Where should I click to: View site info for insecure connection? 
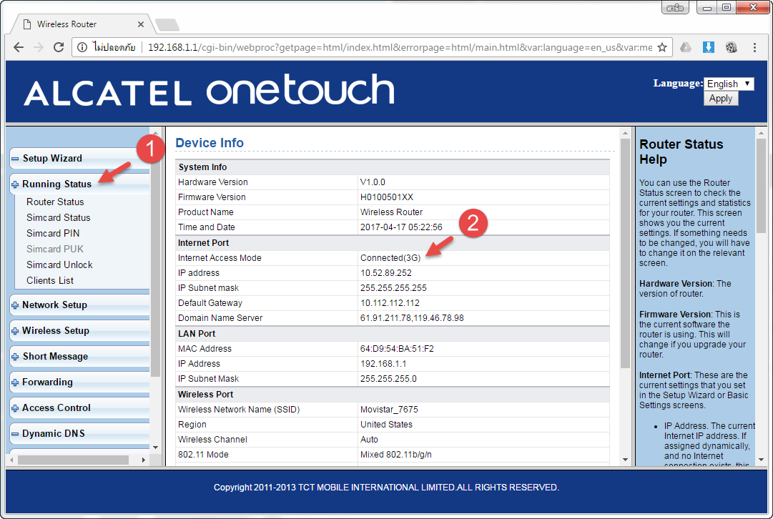pos(82,47)
